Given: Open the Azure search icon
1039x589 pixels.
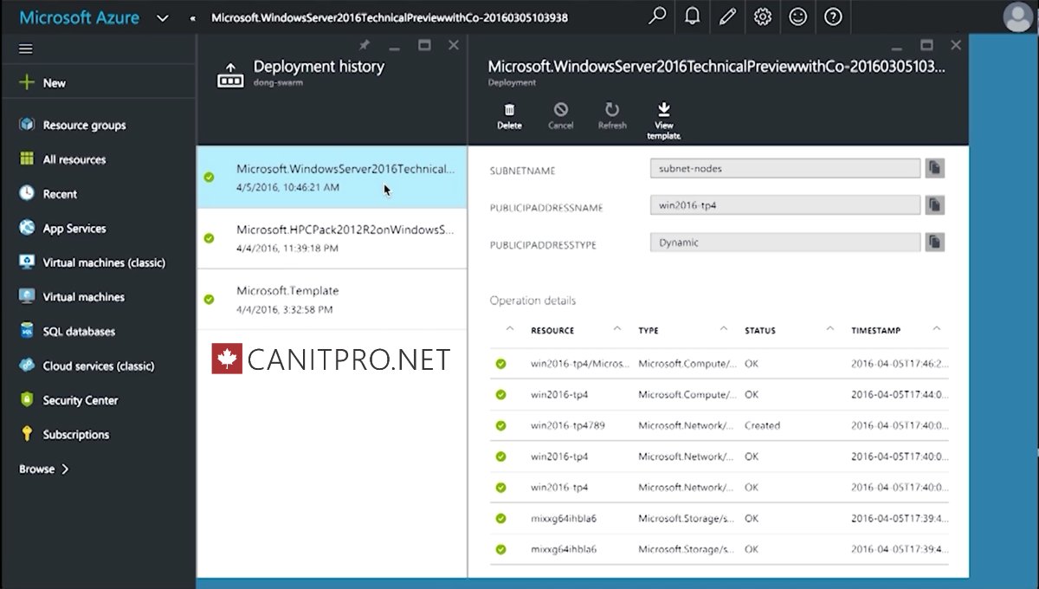Looking at the screenshot, I should coord(657,16).
